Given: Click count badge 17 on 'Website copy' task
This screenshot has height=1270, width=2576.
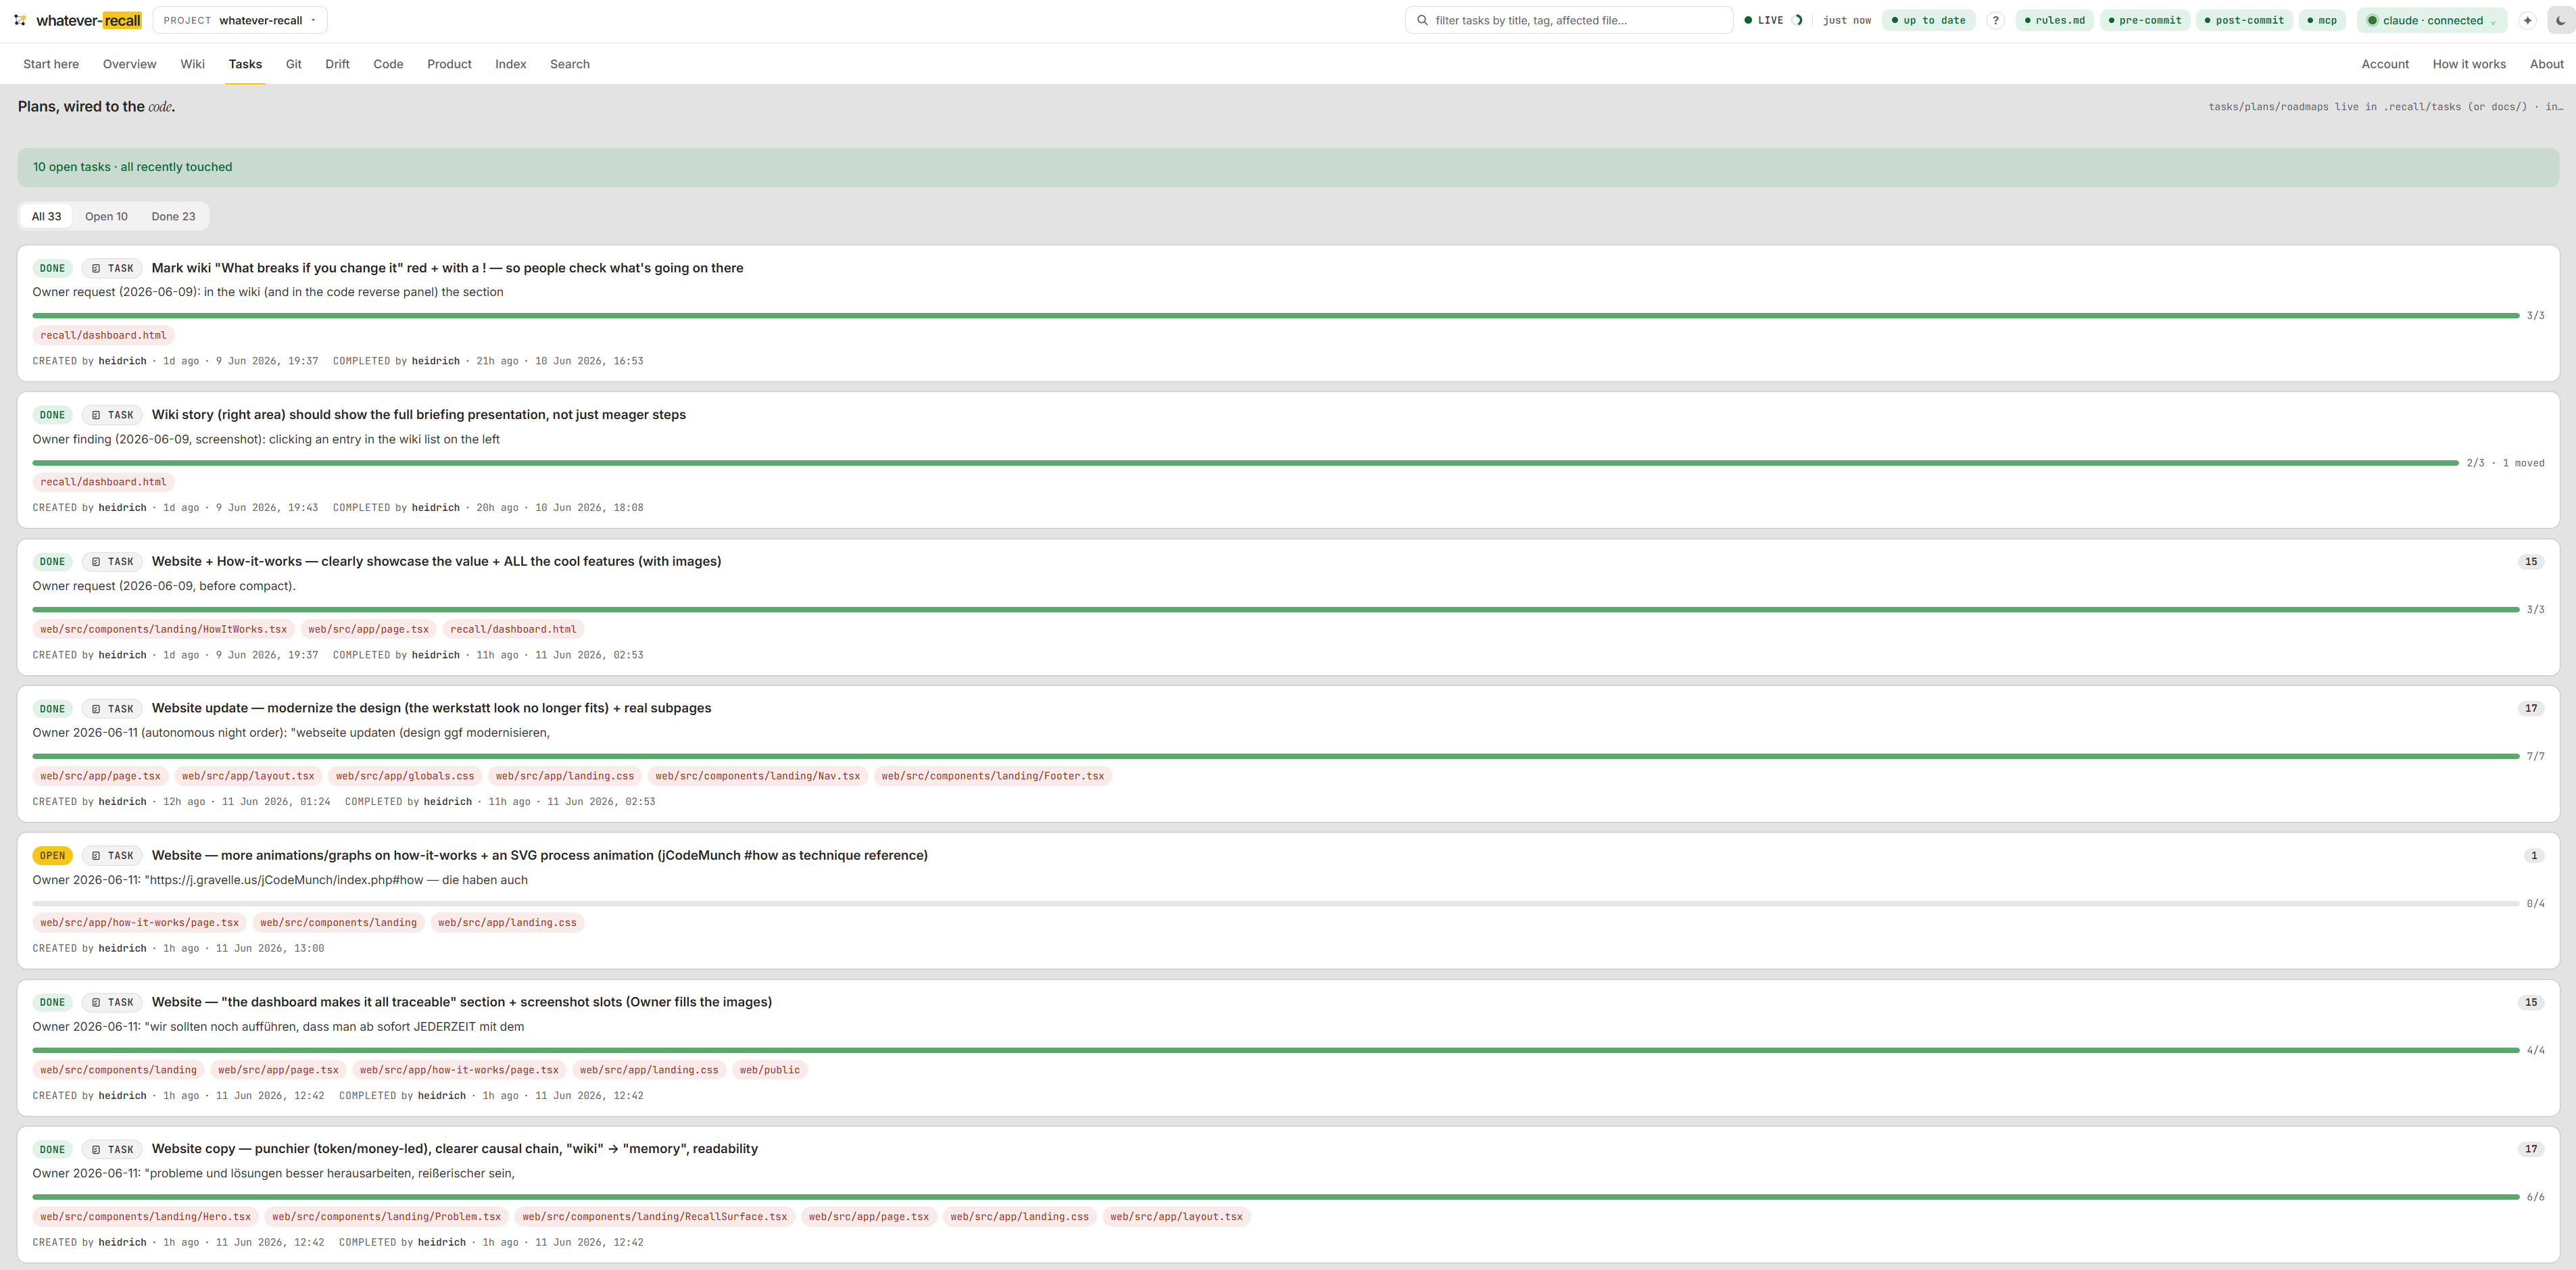Looking at the screenshot, I should pos(2530,1149).
